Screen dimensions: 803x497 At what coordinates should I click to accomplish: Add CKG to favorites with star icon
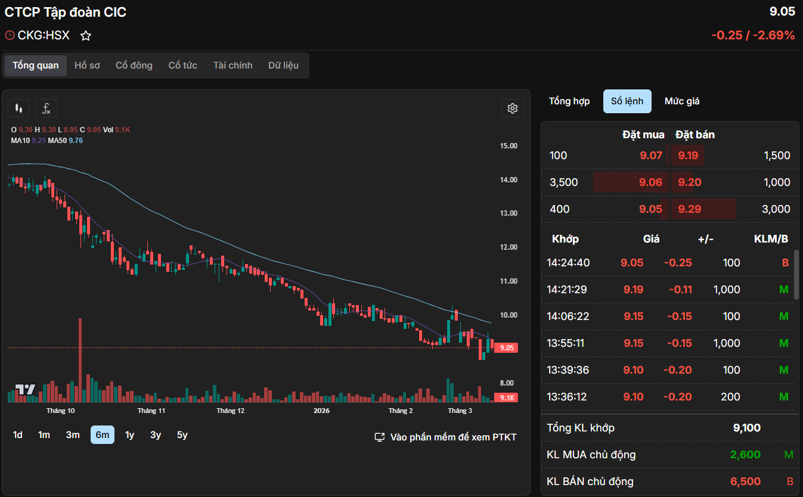click(x=86, y=36)
